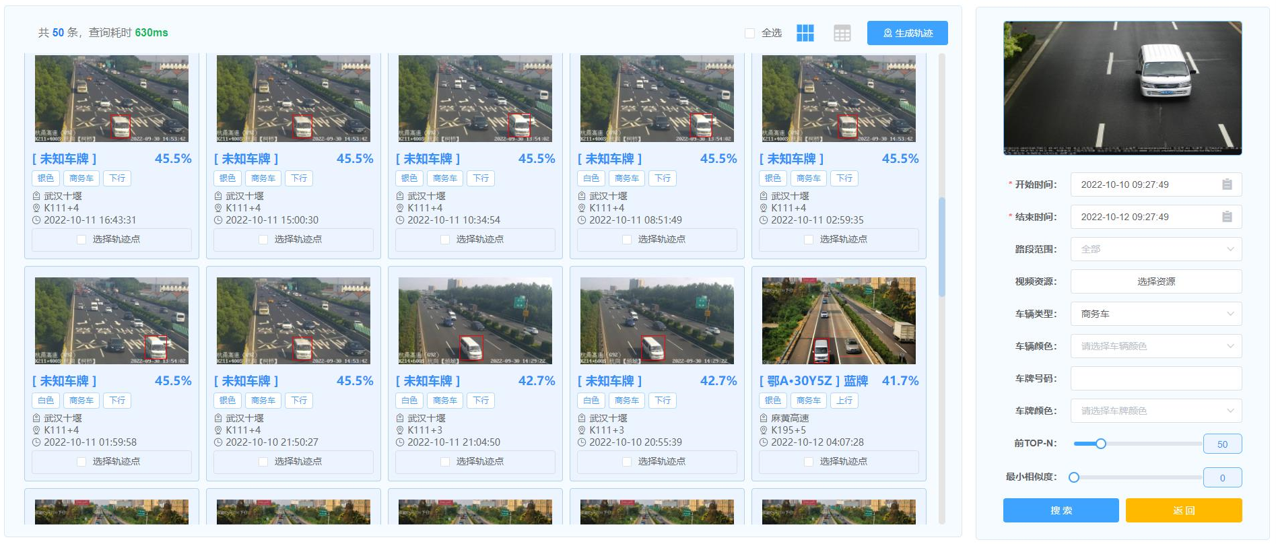Click 银色 tag on 2022-10-11 16:43:31 card

coord(46,178)
